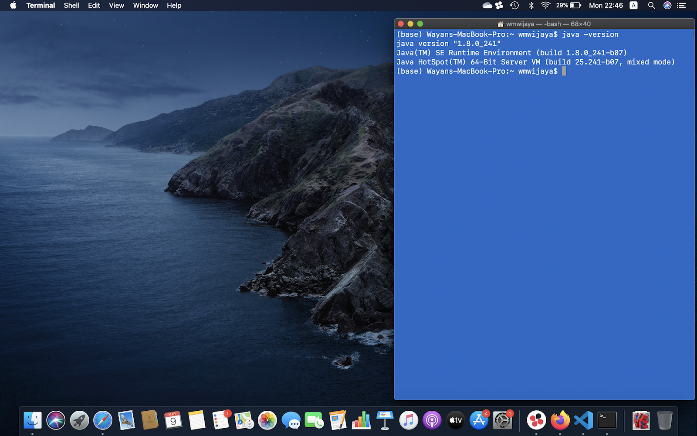Open the Shell menu
This screenshot has height=436, width=697.
click(71, 5)
